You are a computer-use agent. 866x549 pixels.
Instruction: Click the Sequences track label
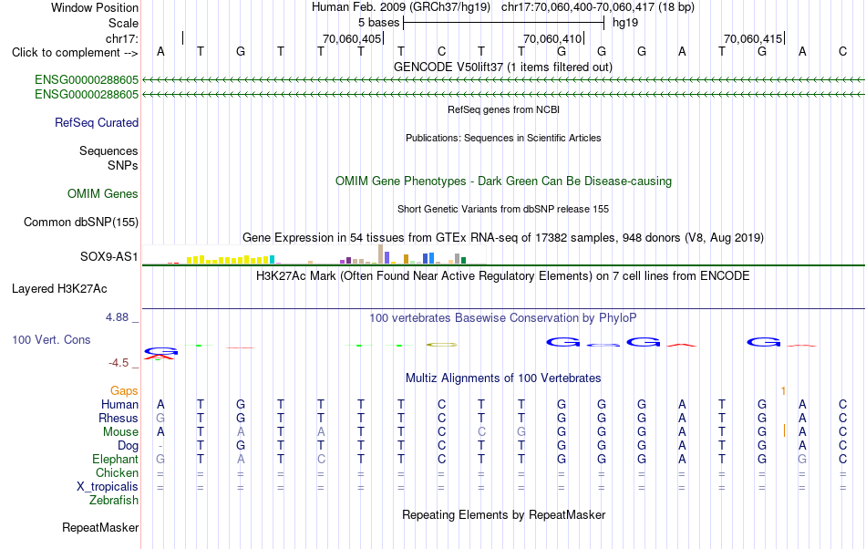(108, 150)
